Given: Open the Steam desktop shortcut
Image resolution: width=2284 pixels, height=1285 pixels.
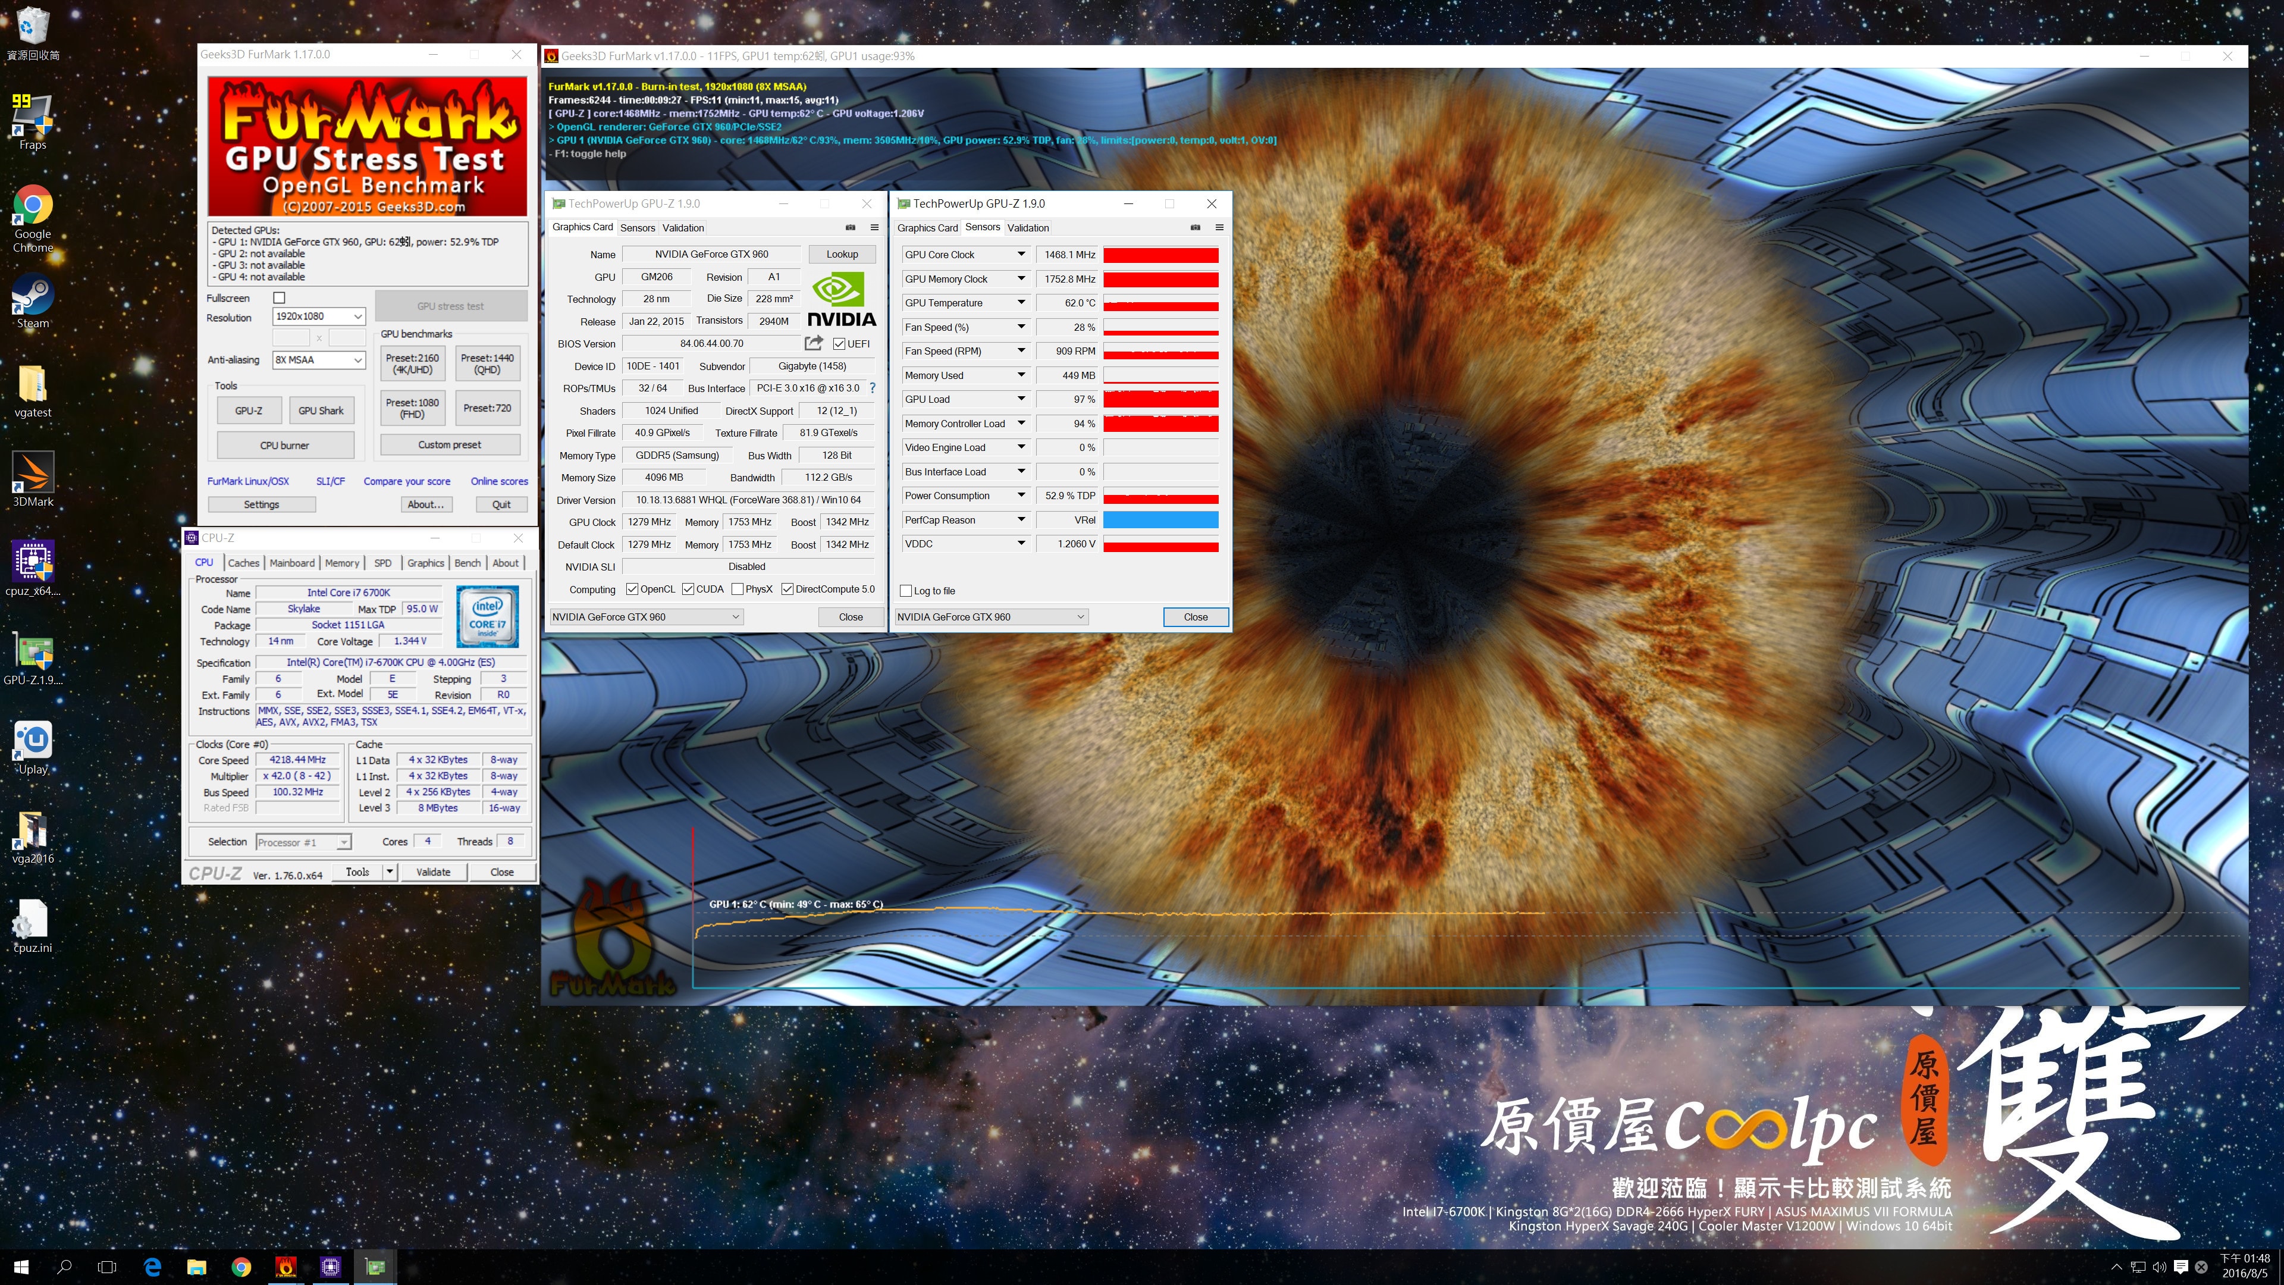Looking at the screenshot, I should coord(33,302).
